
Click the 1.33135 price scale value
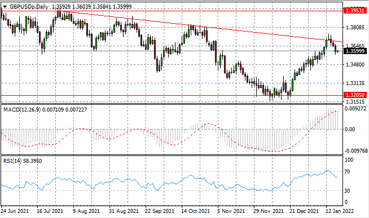[x=355, y=83]
